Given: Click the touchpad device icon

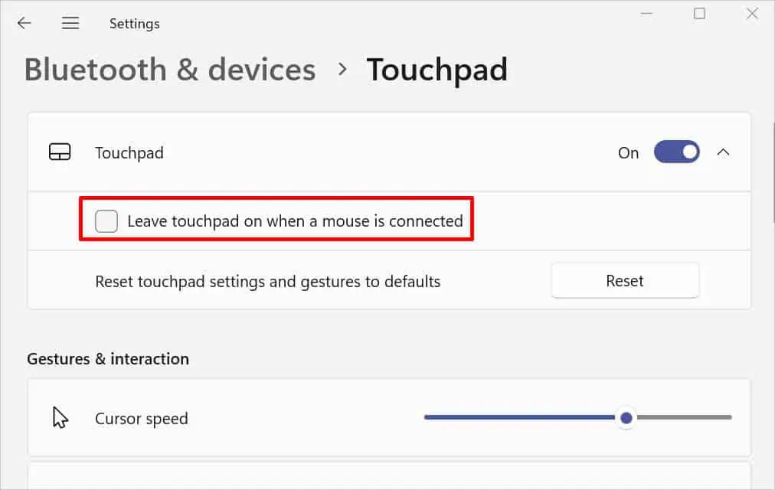Looking at the screenshot, I should pyautogui.click(x=60, y=152).
